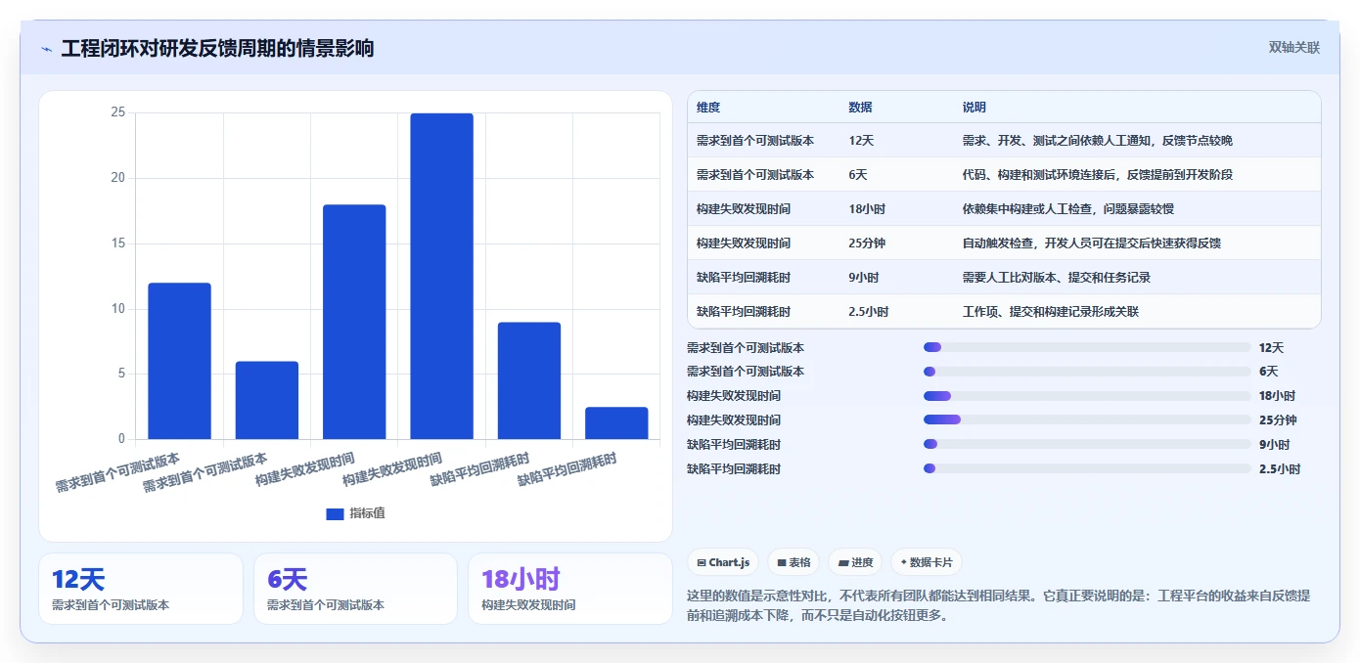Viewport: 1360px width, 663px height.
Task: Click the 9小时 progress bar
Action: click(1087, 444)
